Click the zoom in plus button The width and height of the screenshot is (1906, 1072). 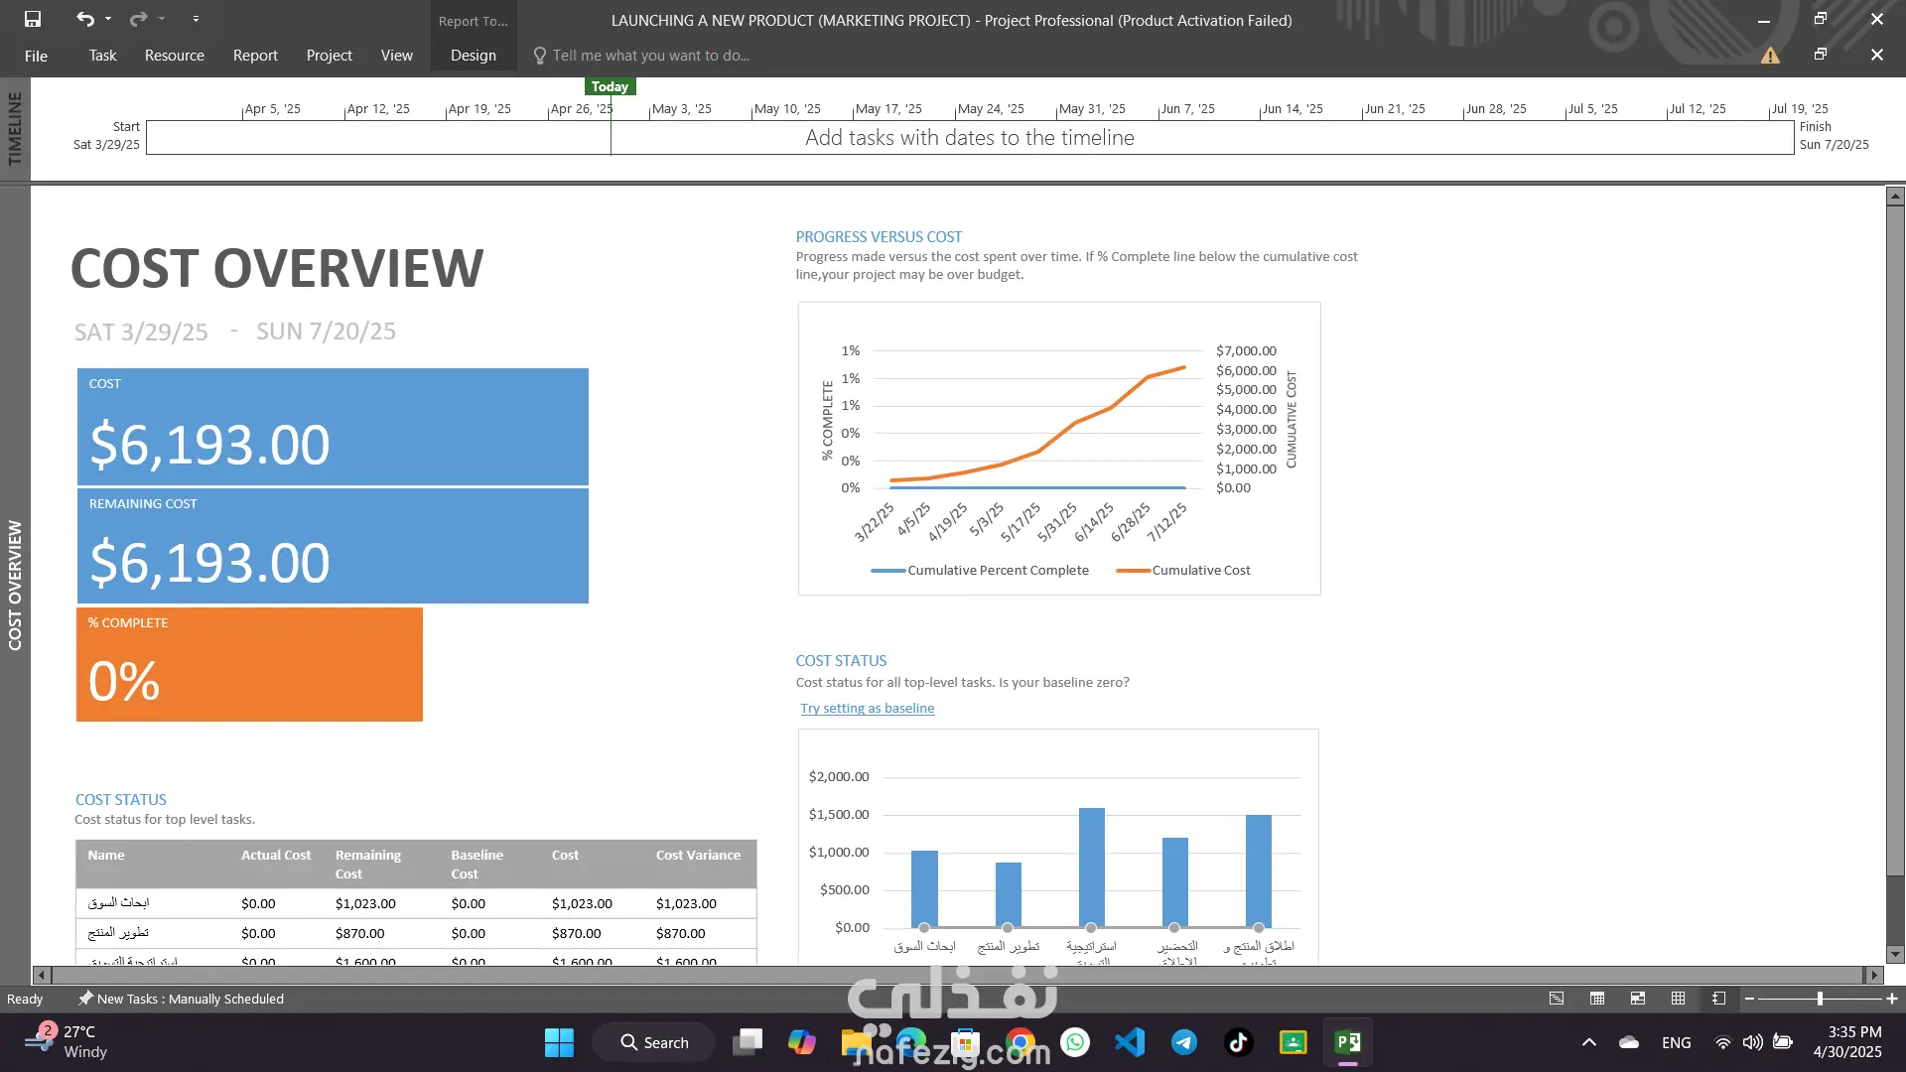click(x=1892, y=999)
